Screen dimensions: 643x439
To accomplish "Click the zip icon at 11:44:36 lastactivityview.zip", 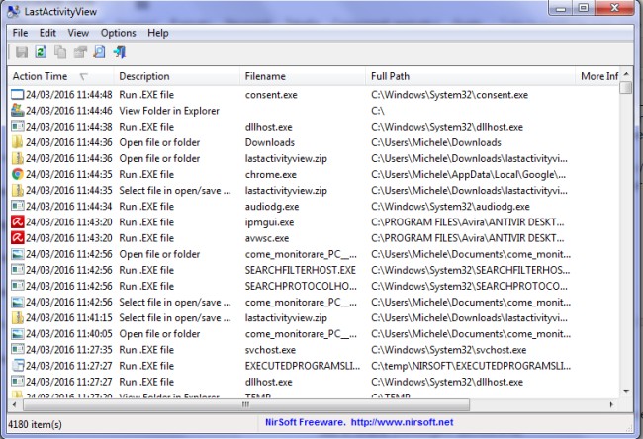I will (17, 158).
